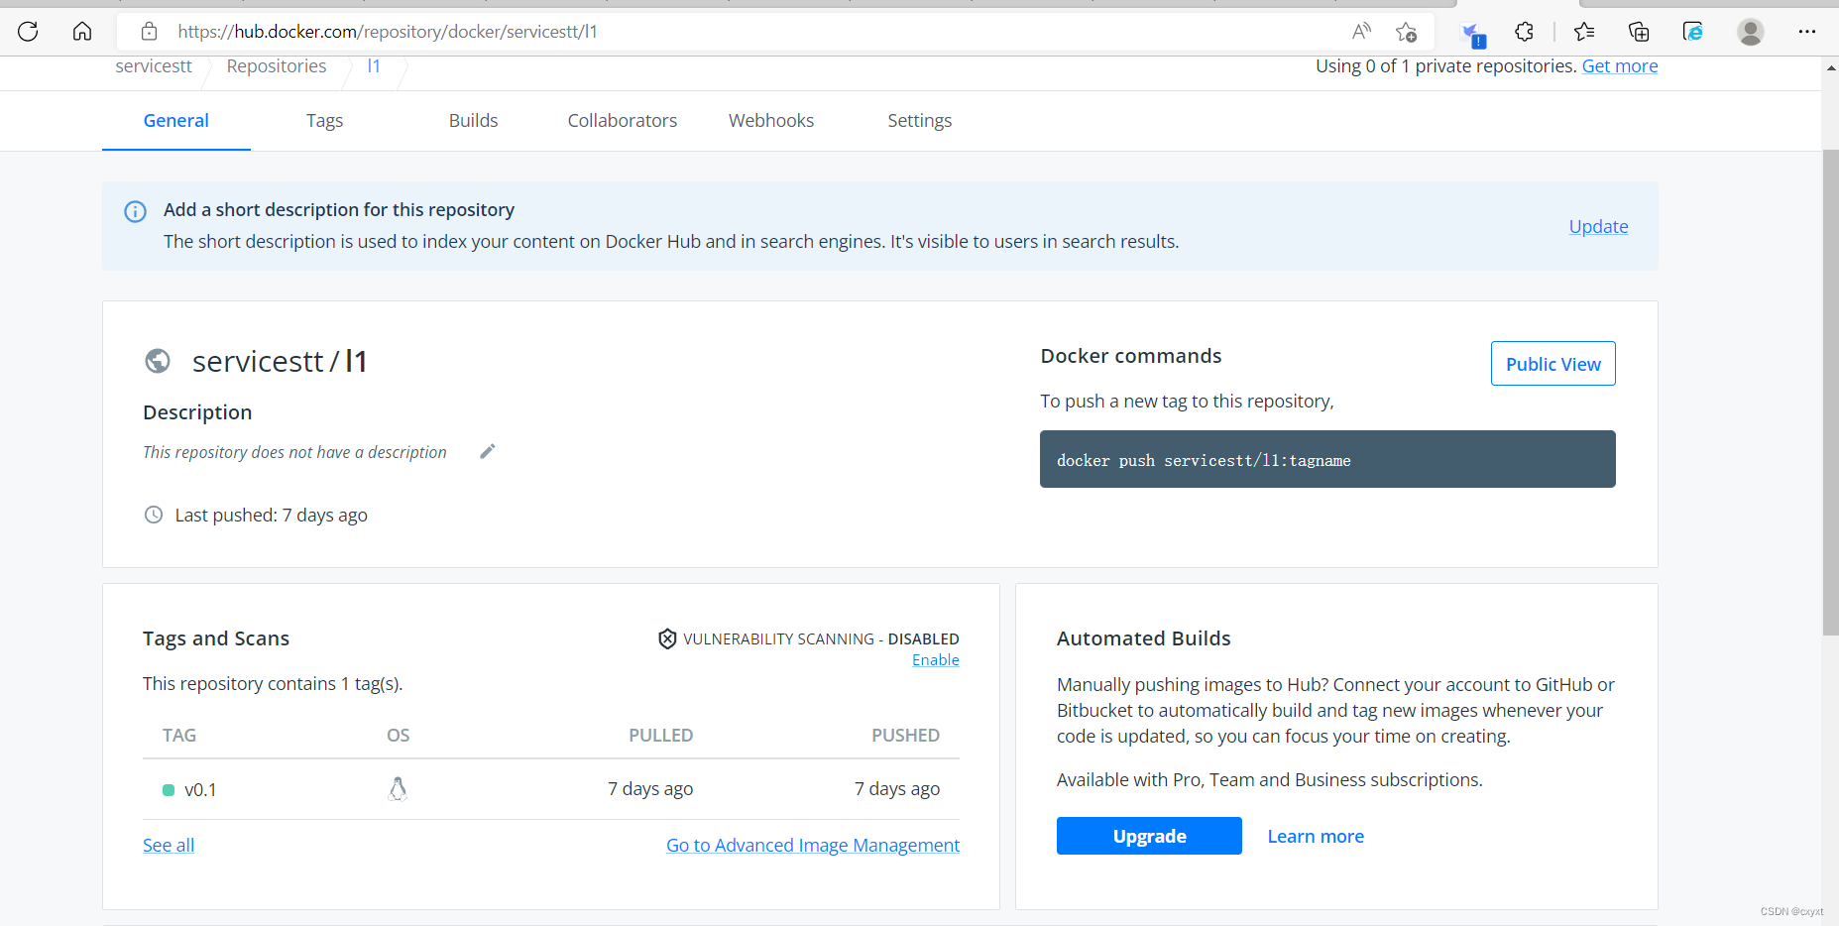Click the Linux penguin OS icon
The image size is (1839, 926).
coord(398,788)
